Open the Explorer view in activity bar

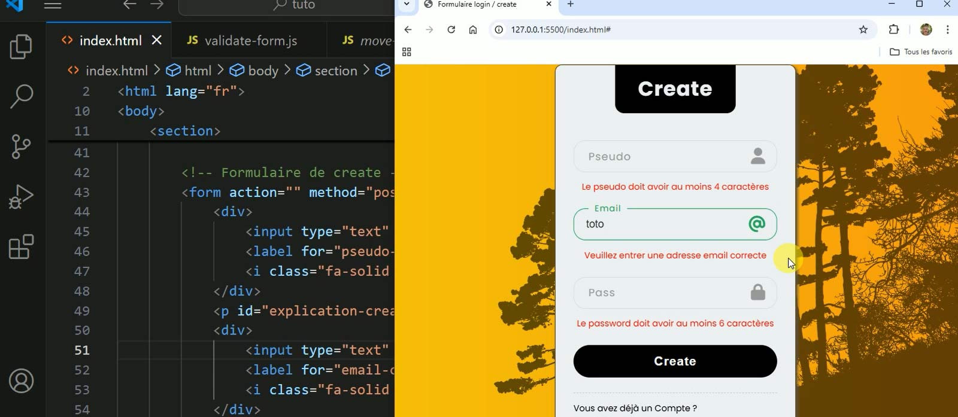pos(21,47)
